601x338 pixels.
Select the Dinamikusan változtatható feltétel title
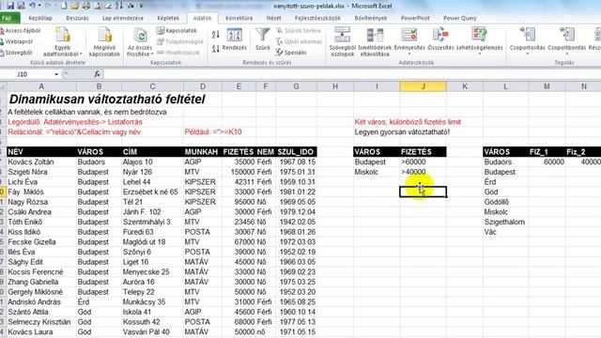pos(106,100)
